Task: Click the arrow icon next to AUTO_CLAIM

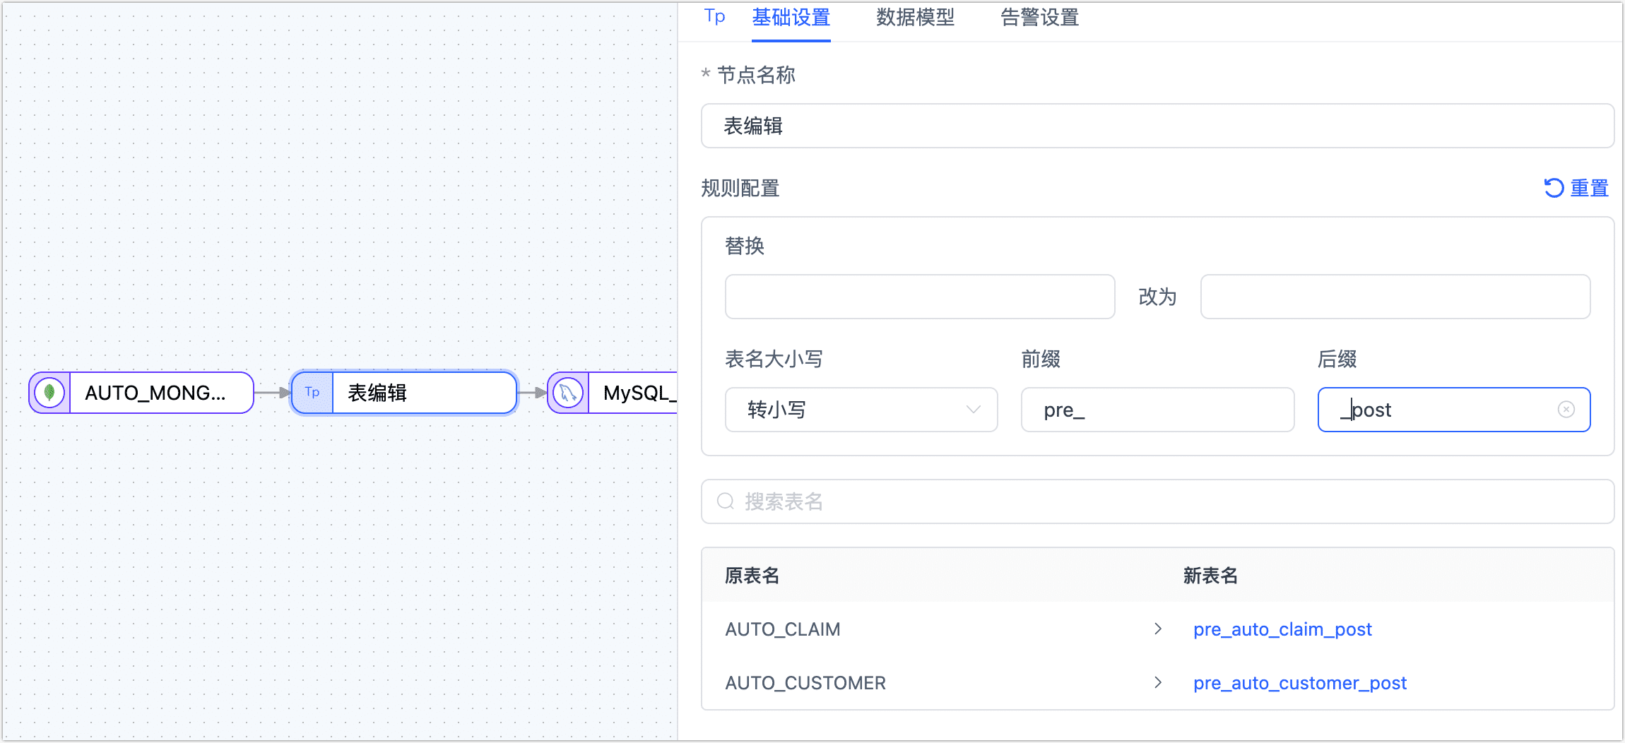Action: click(1157, 629)
